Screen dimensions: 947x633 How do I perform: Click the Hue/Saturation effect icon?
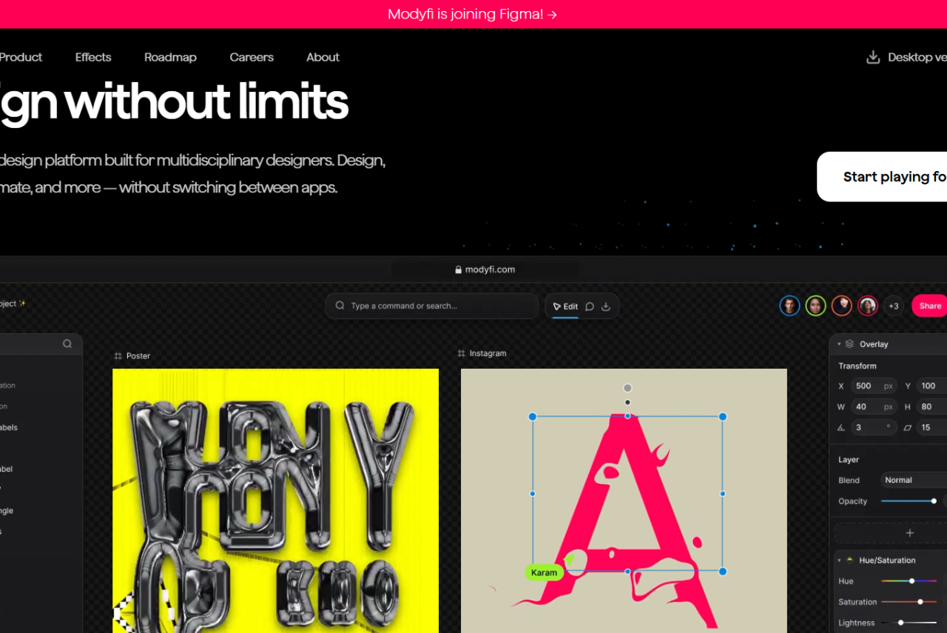849,560
